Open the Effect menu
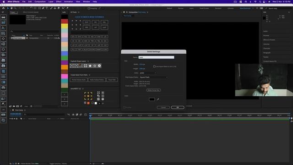This screenshot has height=165, width=293. coord(59,2)
